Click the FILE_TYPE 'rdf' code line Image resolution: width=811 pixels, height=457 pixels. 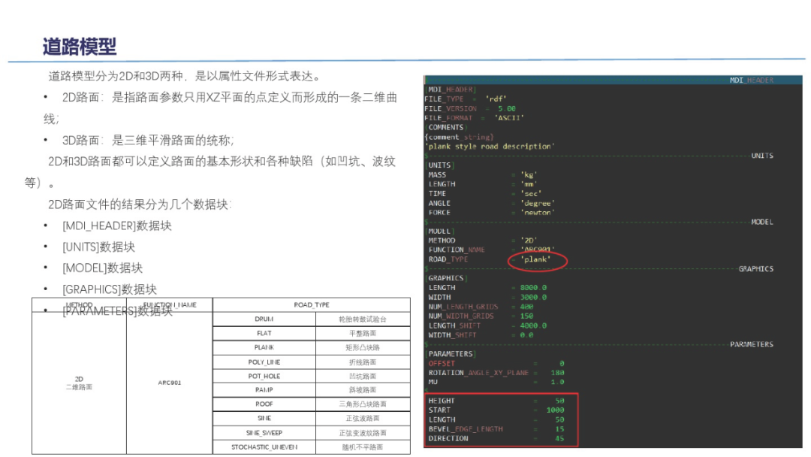click(466, 99)
